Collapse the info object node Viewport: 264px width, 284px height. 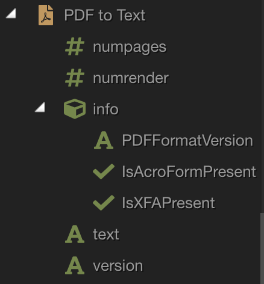point(40,107)
